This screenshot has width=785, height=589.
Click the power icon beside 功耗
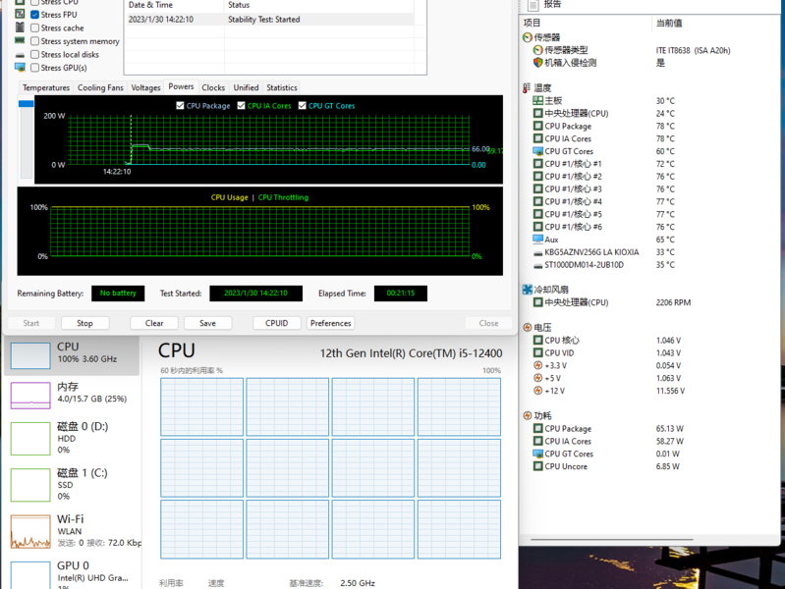[x=528, y=416]
